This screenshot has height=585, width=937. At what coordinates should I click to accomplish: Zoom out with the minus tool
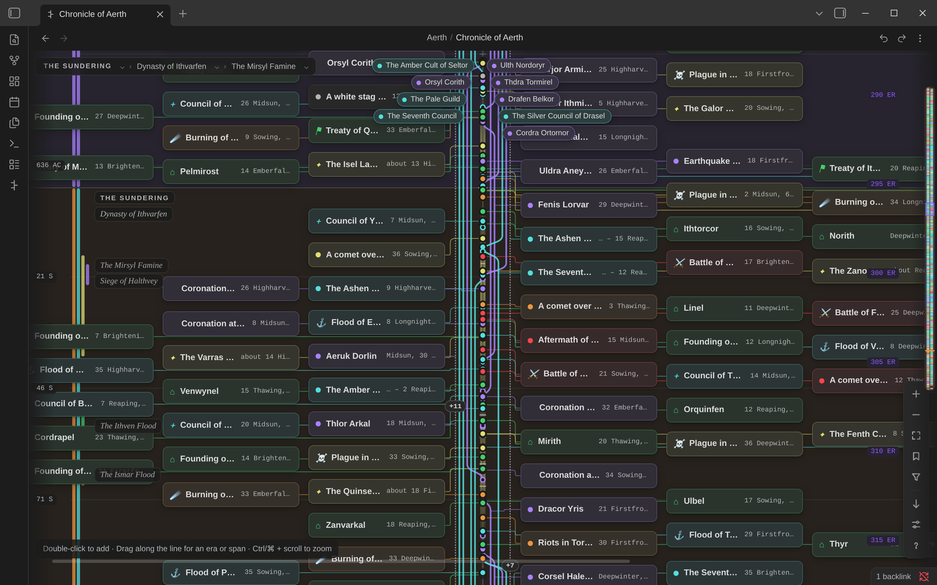click(916, 415)
